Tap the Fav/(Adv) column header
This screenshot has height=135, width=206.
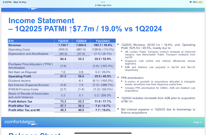[x=103, y=41]
